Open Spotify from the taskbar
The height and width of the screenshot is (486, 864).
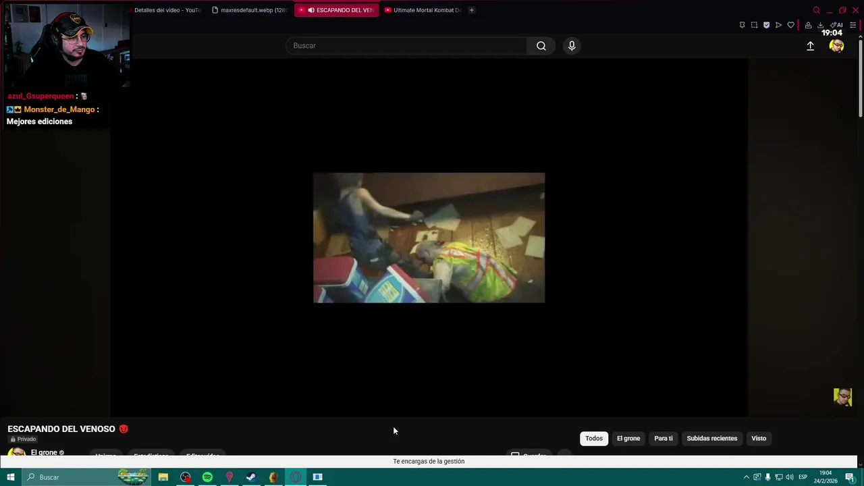click(x=207, y=477)
